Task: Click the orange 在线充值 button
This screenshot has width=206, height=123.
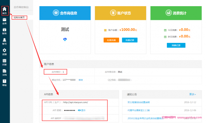Action: click(x=111, y=40)
